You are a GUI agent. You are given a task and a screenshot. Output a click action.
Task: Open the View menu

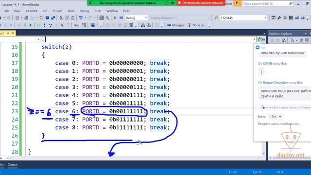[17, 11]
